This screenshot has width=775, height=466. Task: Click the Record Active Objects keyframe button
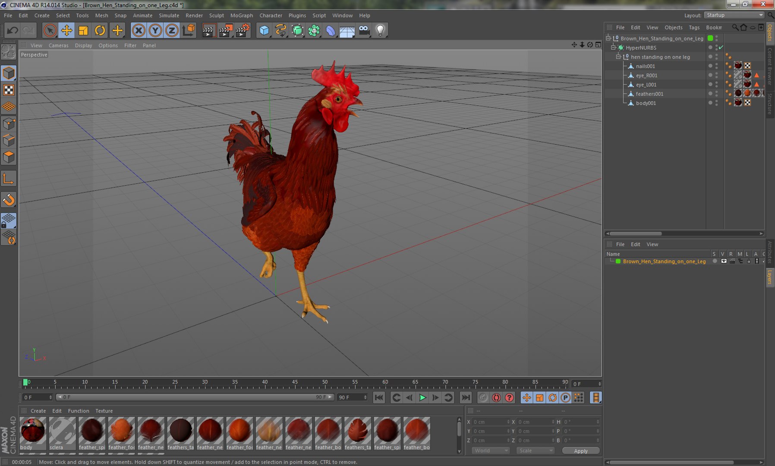click(x=483, y=397)
